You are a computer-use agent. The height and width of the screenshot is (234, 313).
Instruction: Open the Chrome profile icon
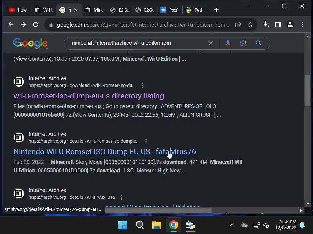[290, 24]
